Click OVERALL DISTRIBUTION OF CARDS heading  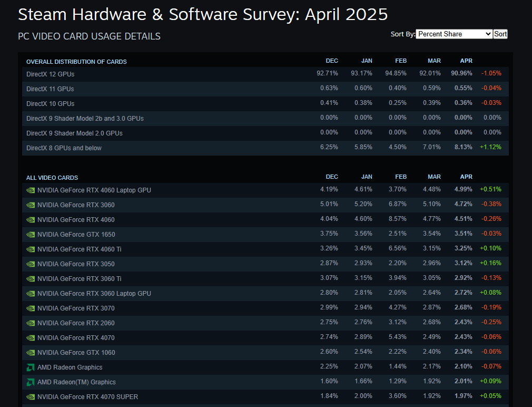click(76, 62)
